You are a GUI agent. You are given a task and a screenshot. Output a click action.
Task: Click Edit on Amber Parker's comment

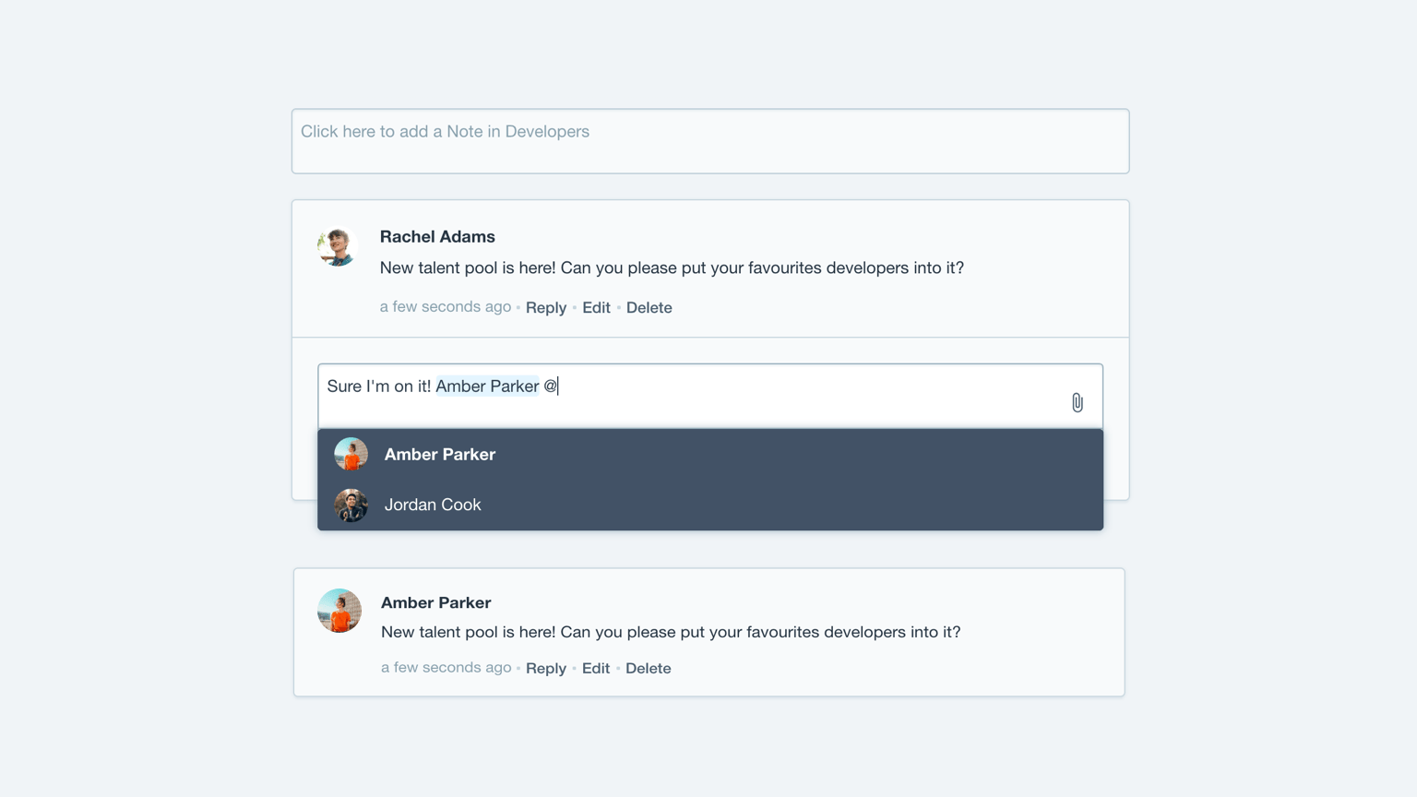[595, 667]
